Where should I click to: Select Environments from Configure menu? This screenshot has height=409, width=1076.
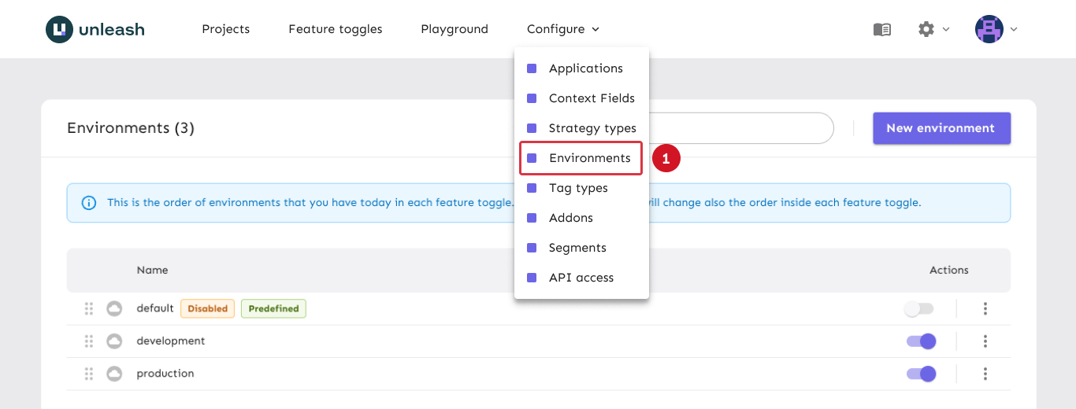(x=589, y=158)
